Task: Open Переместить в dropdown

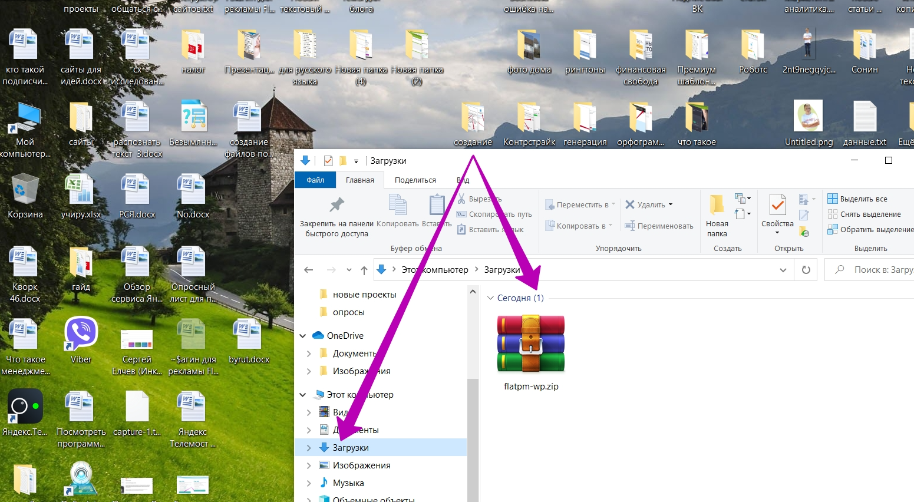Action: click(580, 204)
